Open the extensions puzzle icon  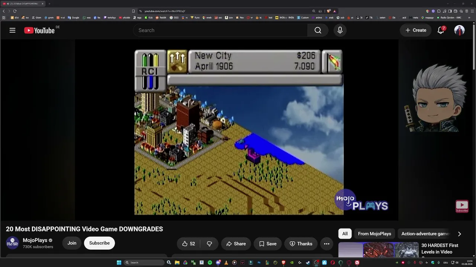pyautogui.click(x=439, y=11)
